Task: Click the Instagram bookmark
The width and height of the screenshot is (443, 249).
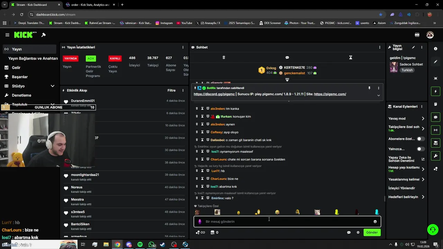Action: (x=164, y=23)
